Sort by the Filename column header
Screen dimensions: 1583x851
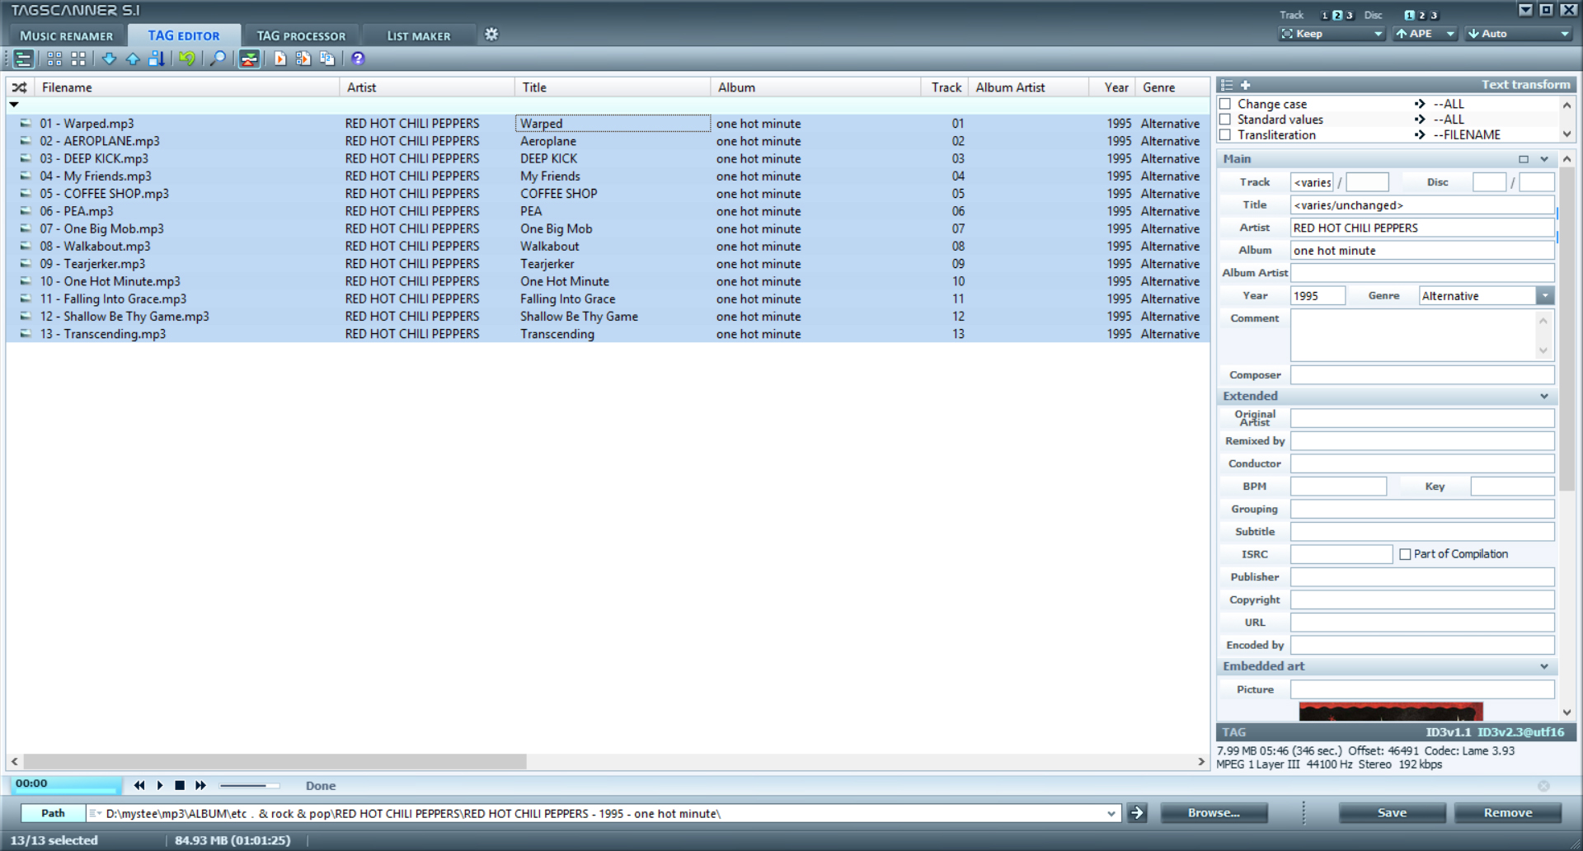186,87
